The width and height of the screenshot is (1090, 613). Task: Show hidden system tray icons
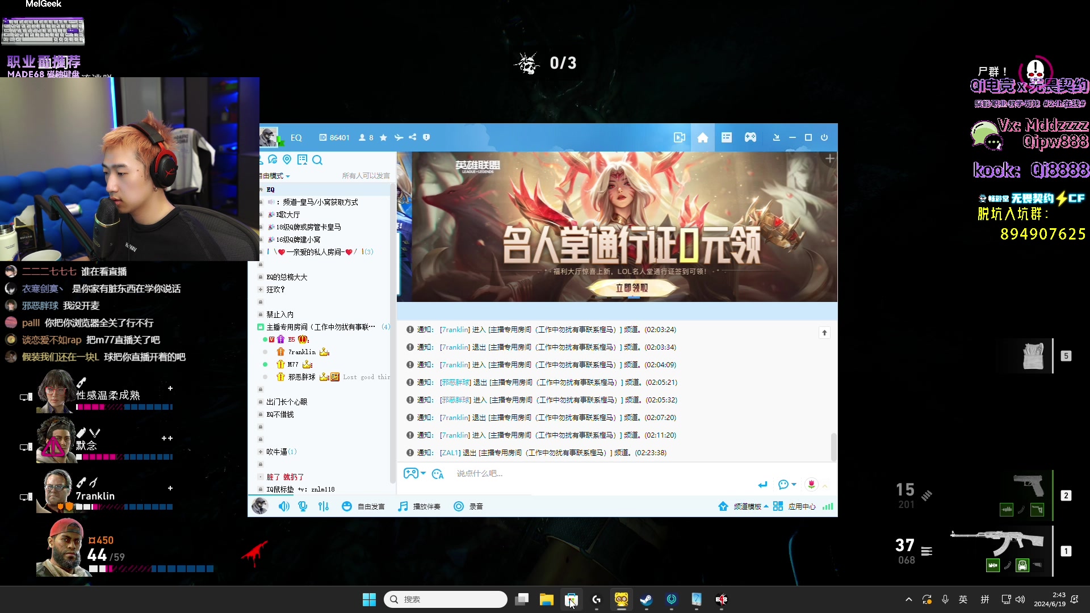point(908,599)
